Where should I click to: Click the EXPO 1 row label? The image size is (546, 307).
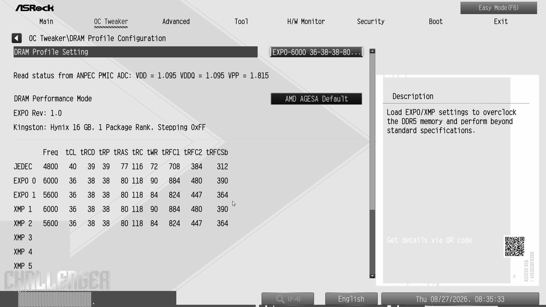[25, 195]
